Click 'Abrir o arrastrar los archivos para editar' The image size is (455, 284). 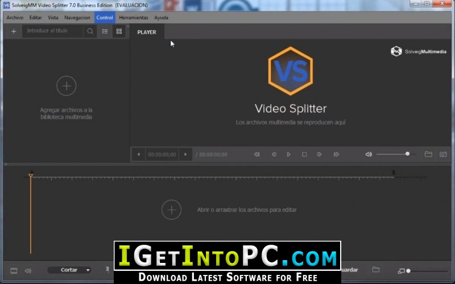(x=247, y=209)
